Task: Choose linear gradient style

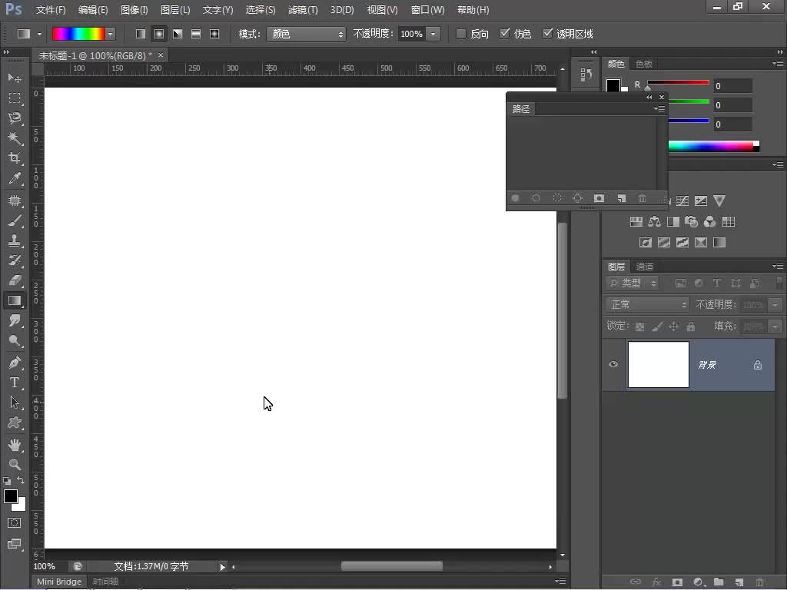Action: 141,34
